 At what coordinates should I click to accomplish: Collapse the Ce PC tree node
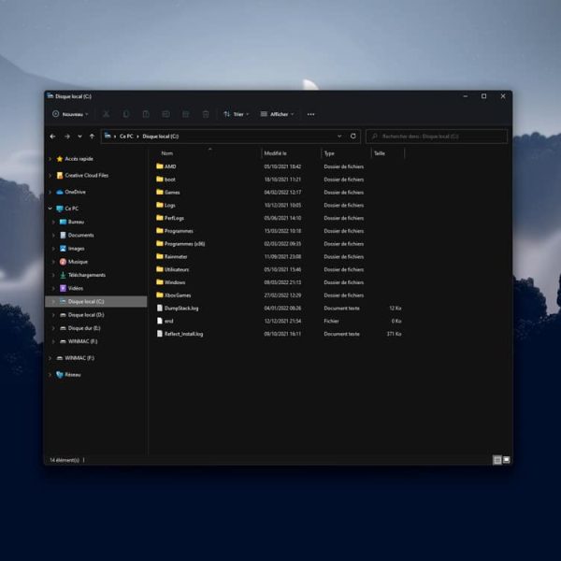click(x=50, y=209)
